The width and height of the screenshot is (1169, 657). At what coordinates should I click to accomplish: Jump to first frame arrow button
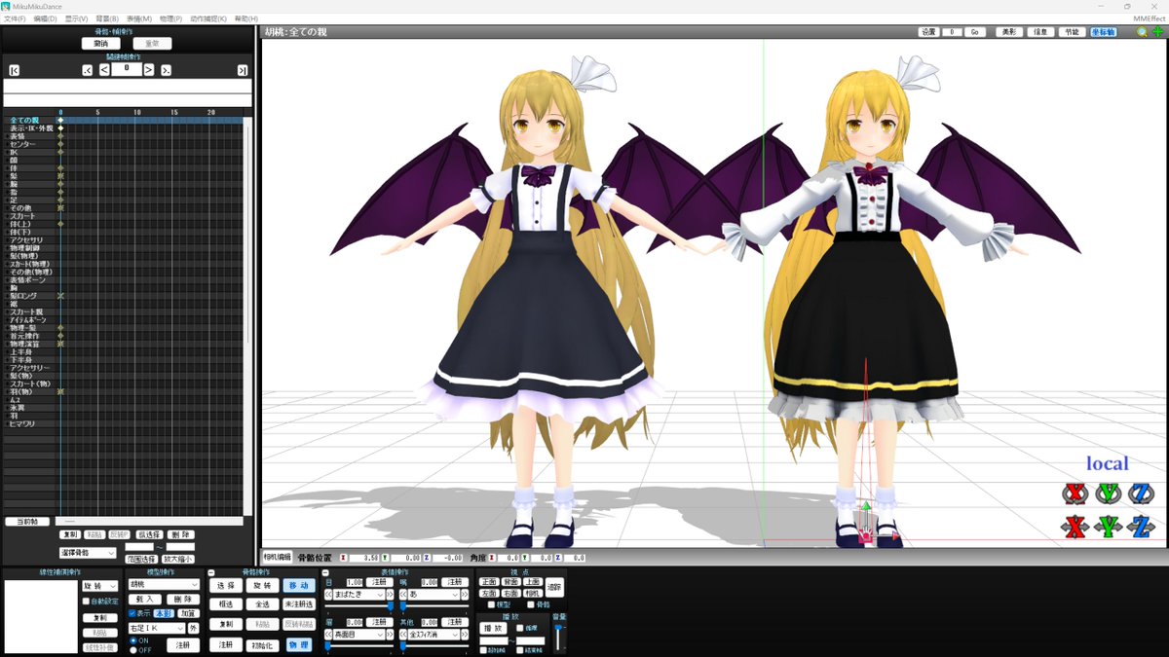click(x=14, y=70)
